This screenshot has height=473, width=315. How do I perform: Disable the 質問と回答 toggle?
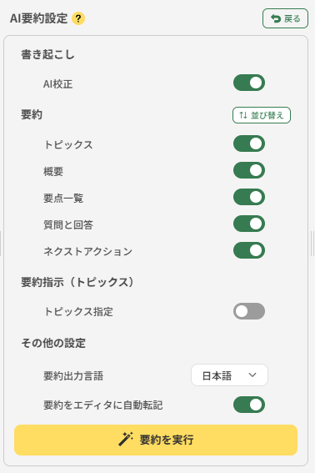point(249,224)
